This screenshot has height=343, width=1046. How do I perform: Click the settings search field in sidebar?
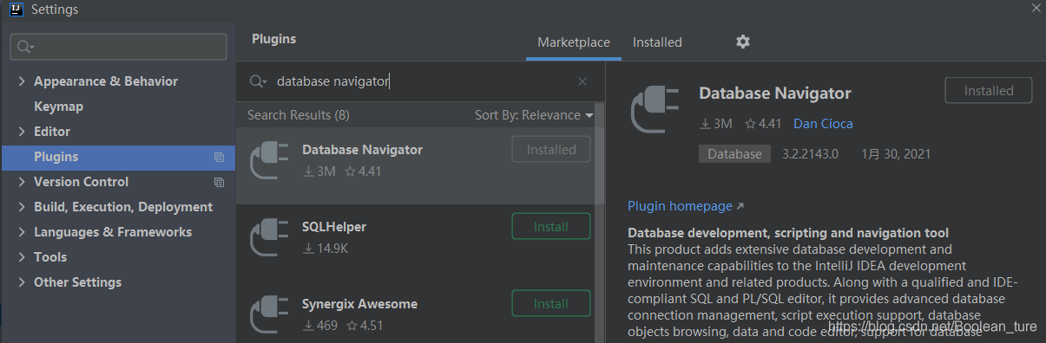(x=118, y=47)
